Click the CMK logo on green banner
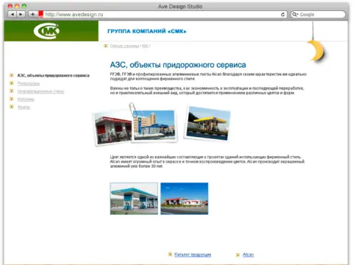The image size is (353, 265). [46, 31]
